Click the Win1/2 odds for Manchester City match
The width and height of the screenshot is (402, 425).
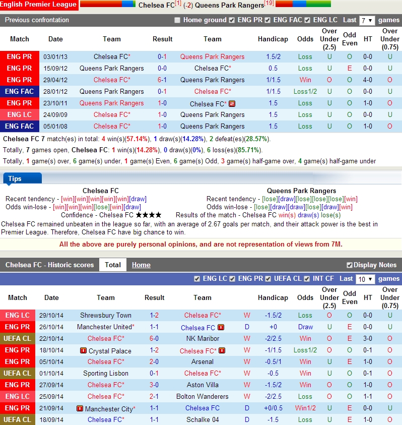(x=305, y=408)
